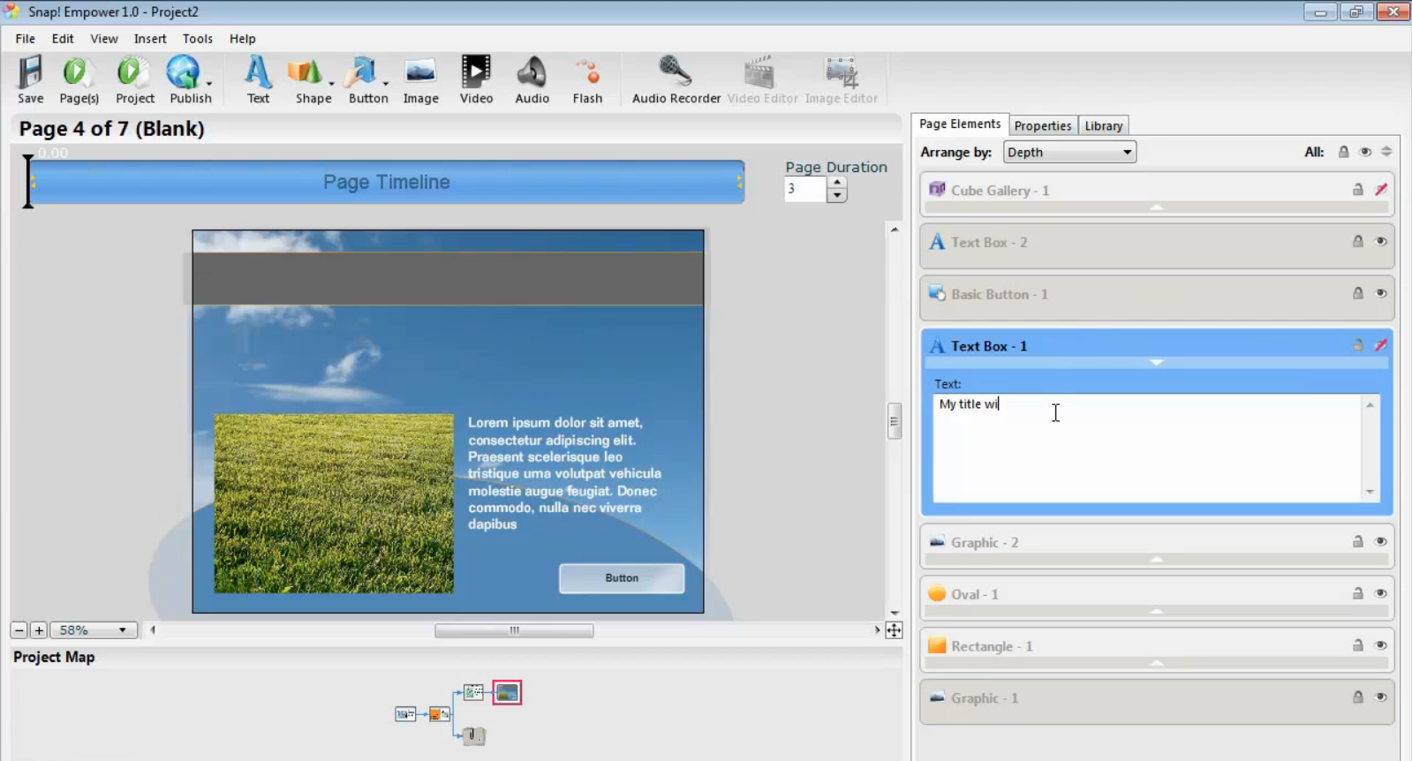The image size is (1412, 761).
Task: Toggle visibility for all elements
Action: click(1365, 152)
